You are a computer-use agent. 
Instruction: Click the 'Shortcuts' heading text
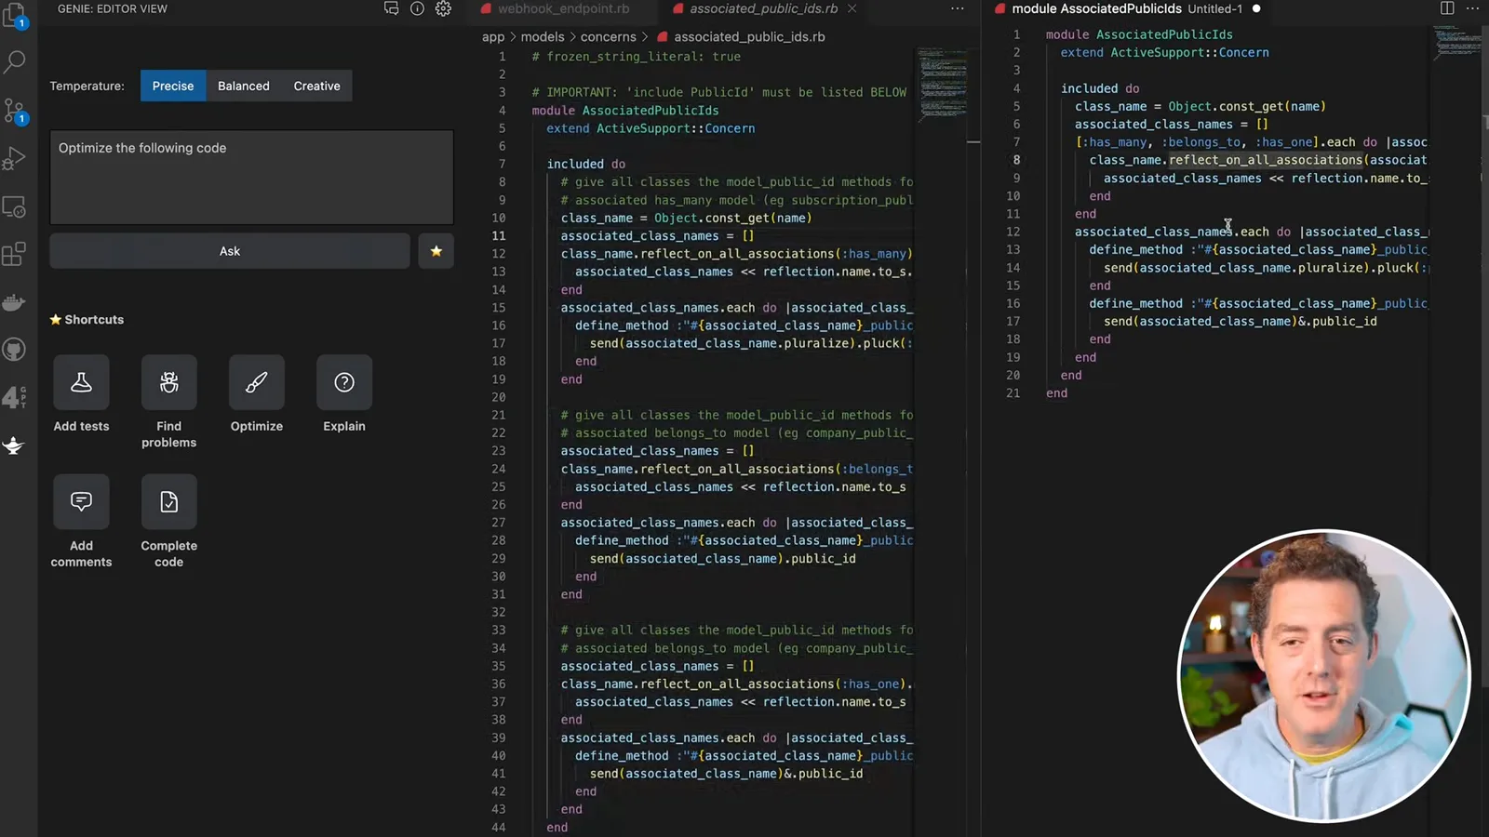pos(94,319)
